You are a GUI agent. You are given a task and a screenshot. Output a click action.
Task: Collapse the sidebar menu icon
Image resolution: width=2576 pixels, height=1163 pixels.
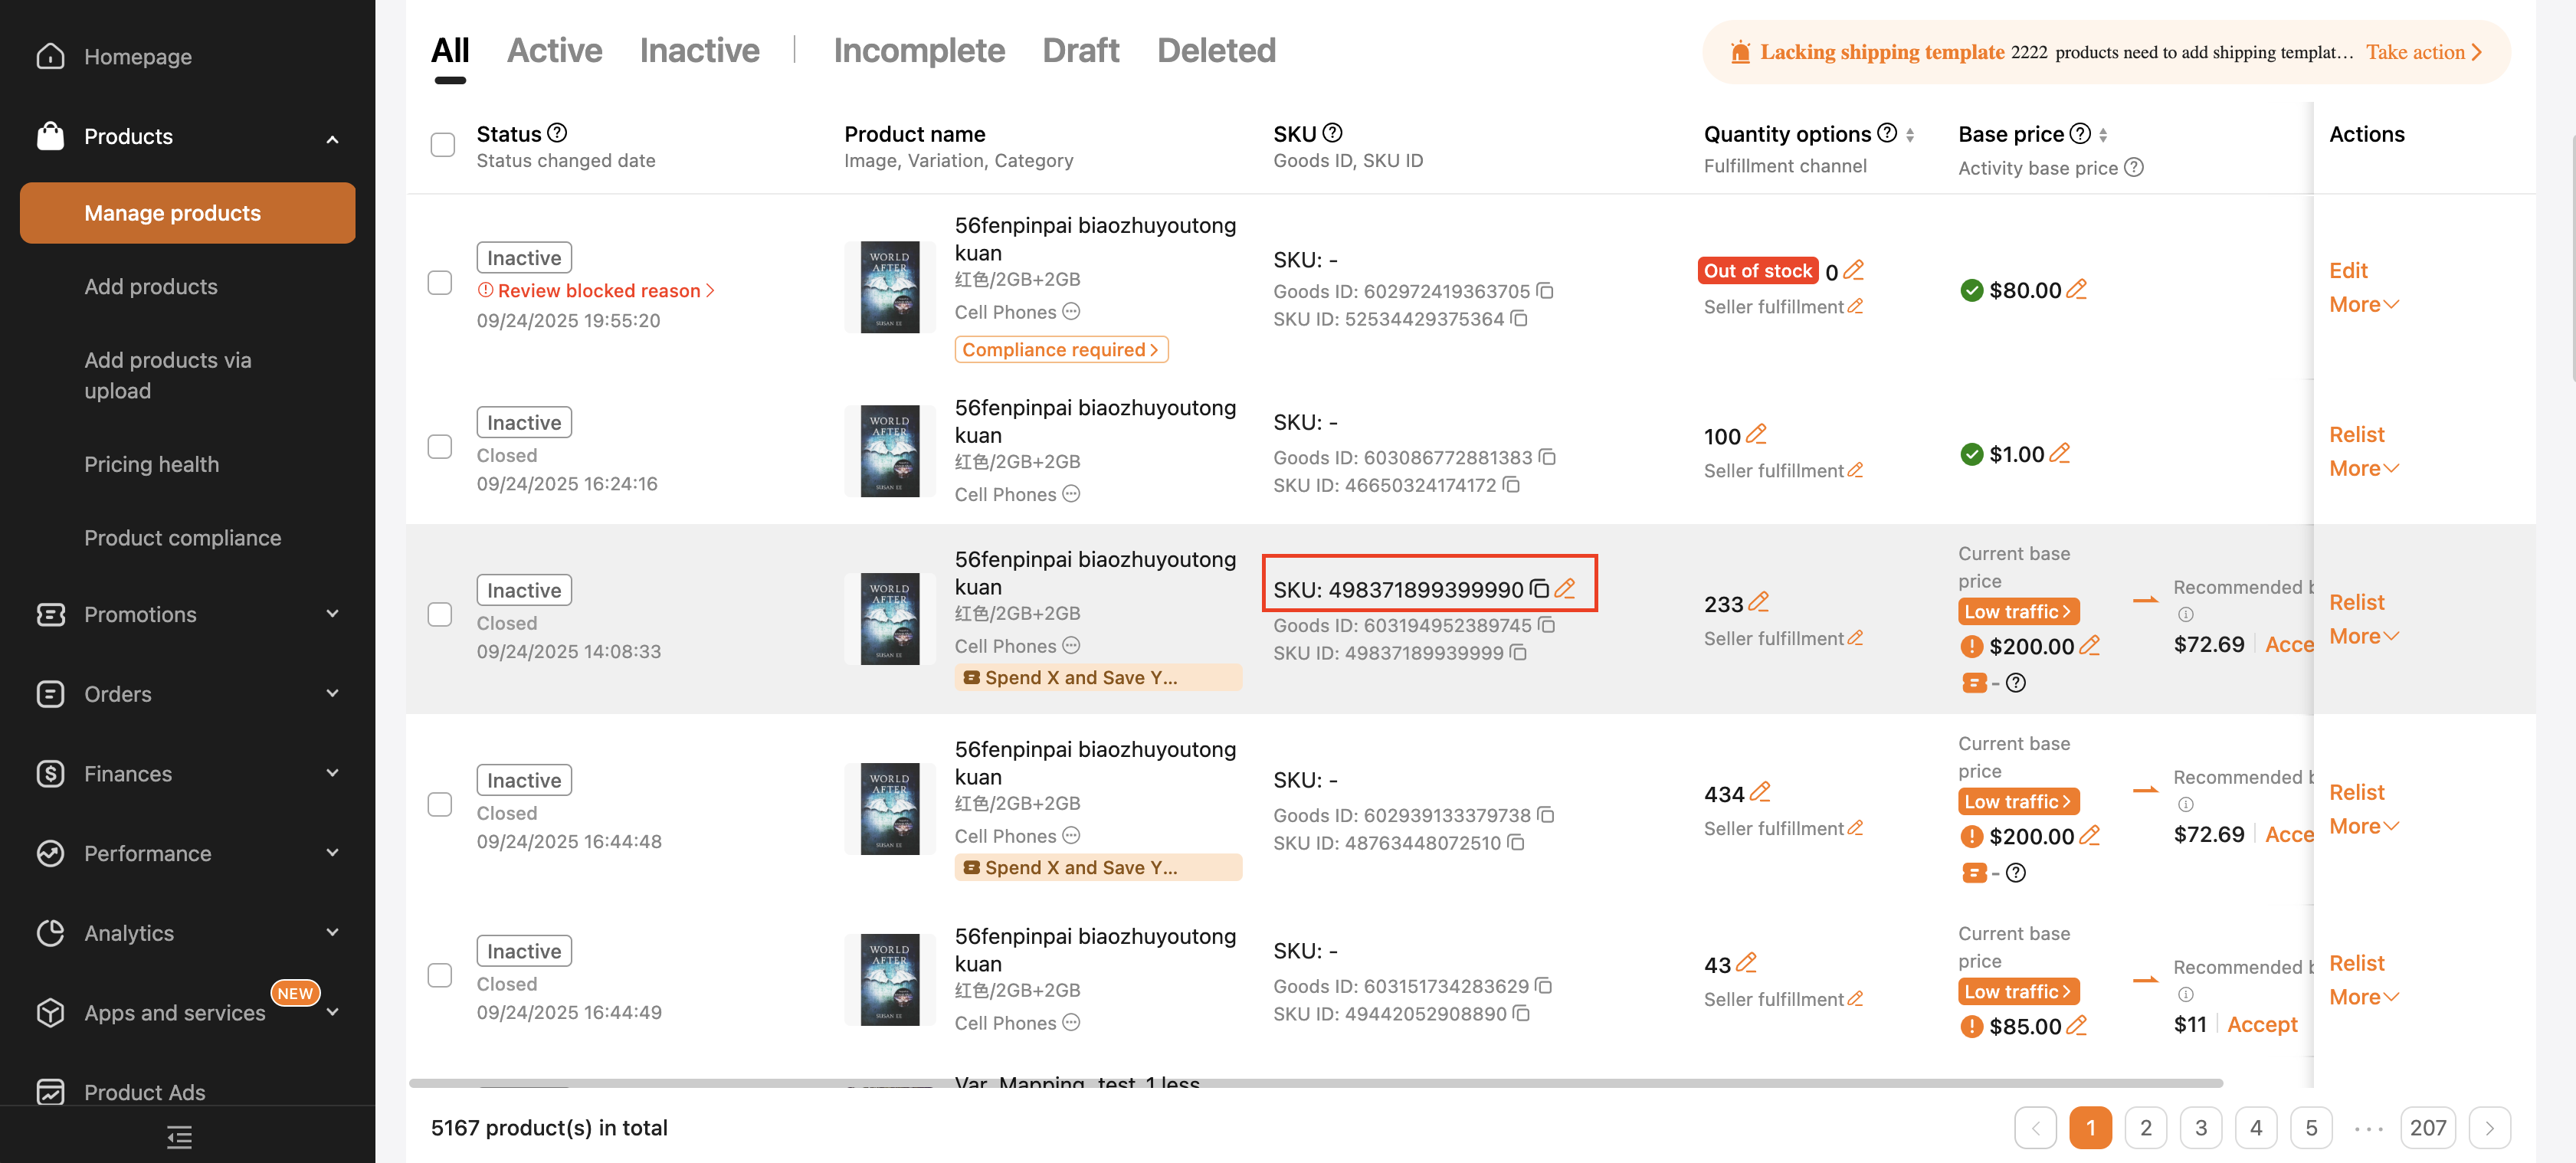tap(180, 1136)
